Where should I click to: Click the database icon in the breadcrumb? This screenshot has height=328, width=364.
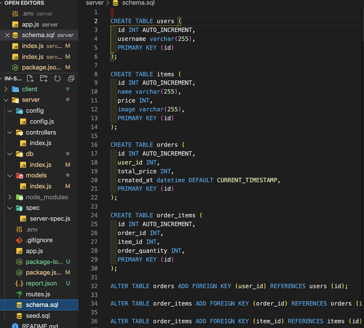[115, 3]
